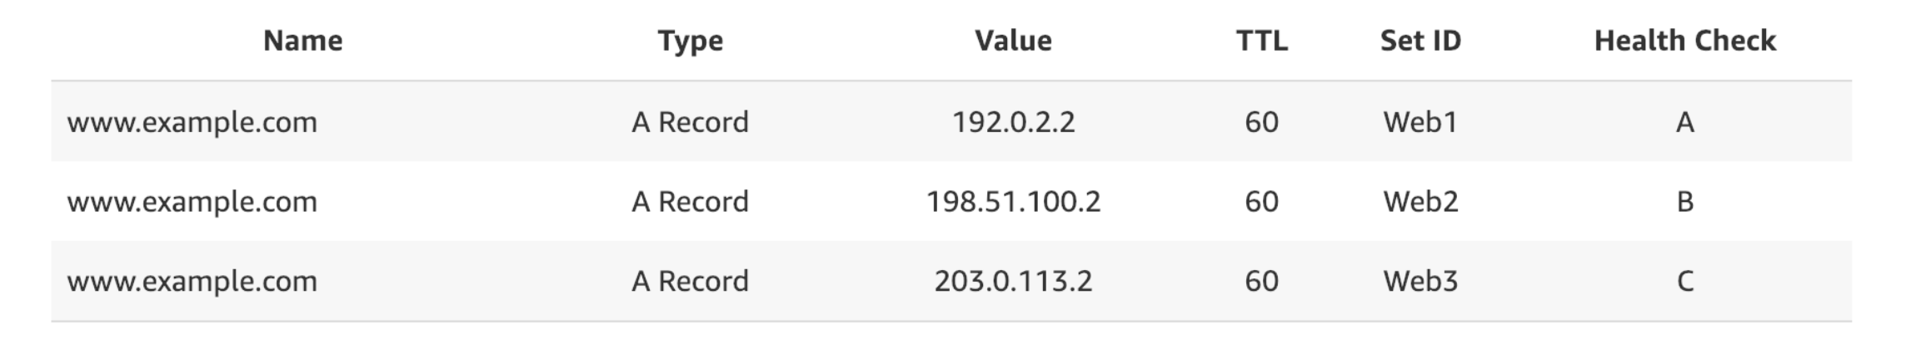Screen dimensions: 1906x354
Task: Click www.example.com in the Web2 row
Action: click(x=192, y=202)
